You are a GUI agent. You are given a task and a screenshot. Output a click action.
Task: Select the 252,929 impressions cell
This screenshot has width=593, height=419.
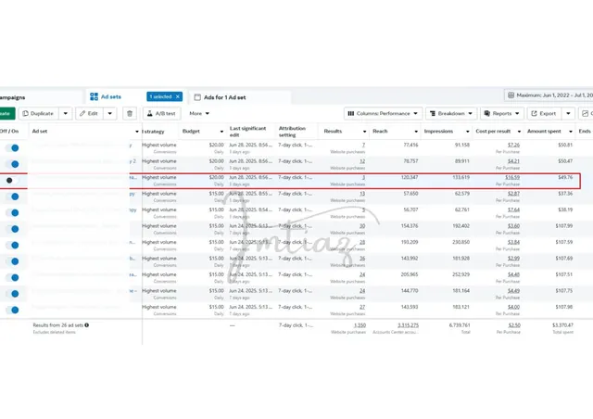coord(461,274)
